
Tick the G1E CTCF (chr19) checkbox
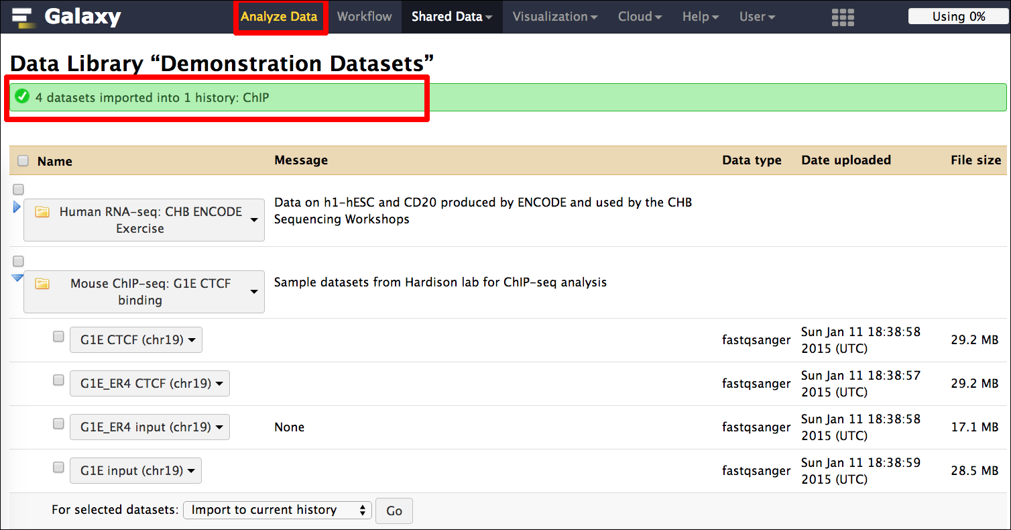[x=58, y=337]
